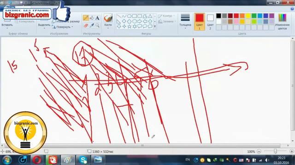This screenshot has width=295, height=165.
Task: Choose the Rounded rectangle shape
Action: tap(140, 16)
